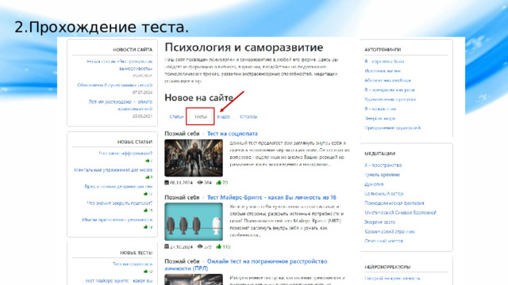This screenshot has width=508, height=285.
Task: Open the Летняя распродажа news link
Action: tap(121, 105)
